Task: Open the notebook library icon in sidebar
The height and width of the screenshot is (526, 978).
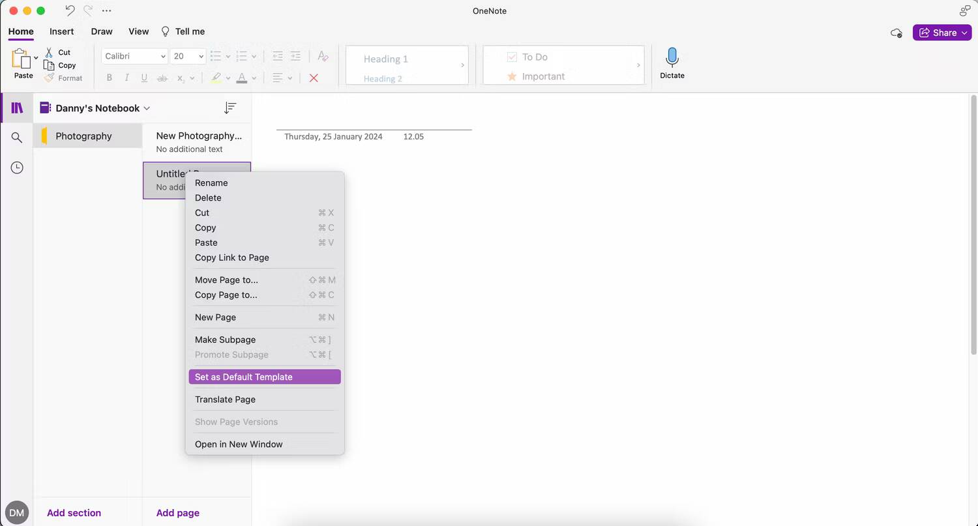Action: (16, 108)
